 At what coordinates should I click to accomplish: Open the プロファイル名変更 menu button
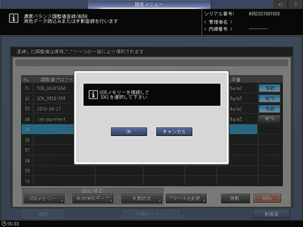[x=186, y=198]
